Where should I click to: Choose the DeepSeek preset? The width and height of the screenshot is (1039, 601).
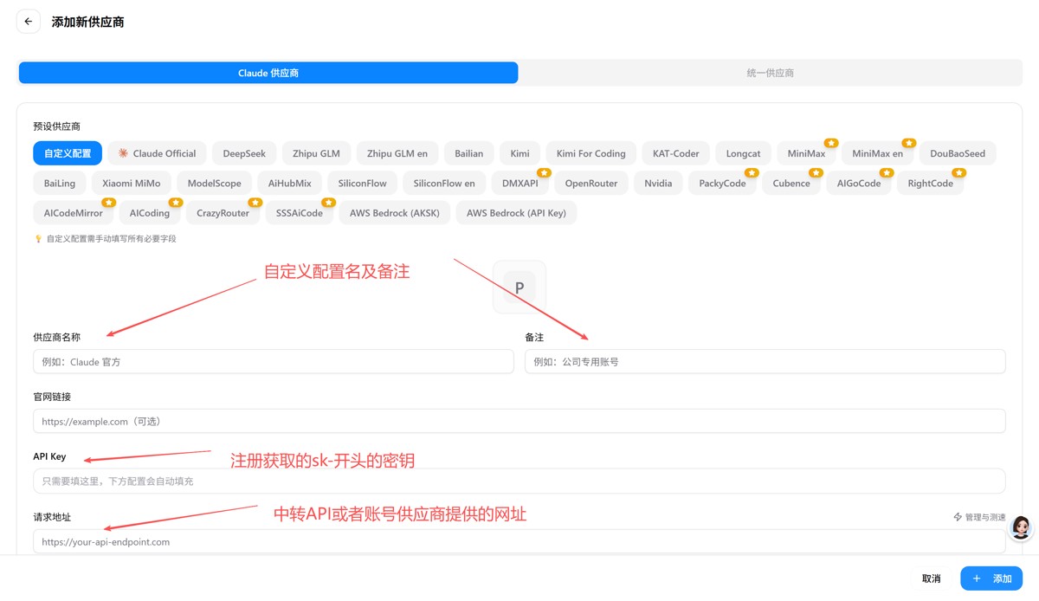(x=244, y=153)
